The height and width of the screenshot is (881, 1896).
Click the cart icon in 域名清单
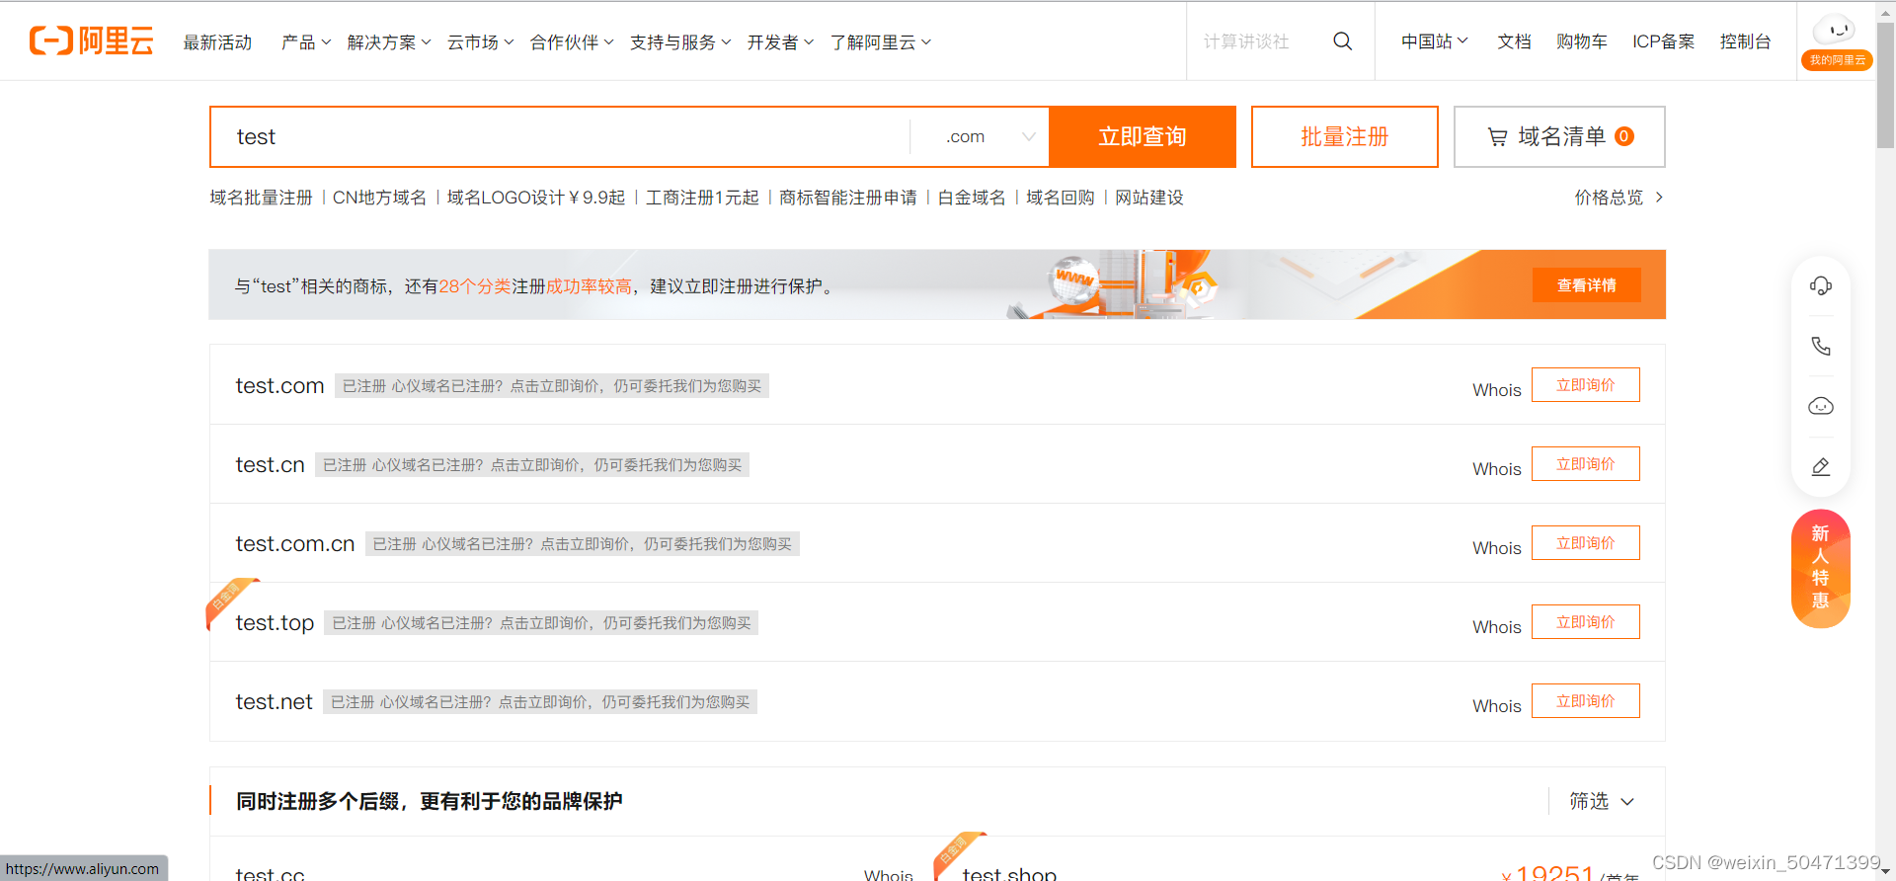point(1497,137)
